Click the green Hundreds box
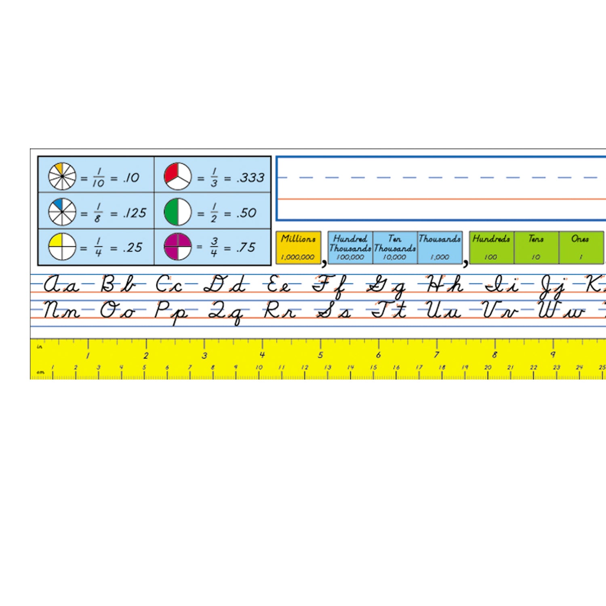Screen dimensions: 606x606 click(491, 247)
